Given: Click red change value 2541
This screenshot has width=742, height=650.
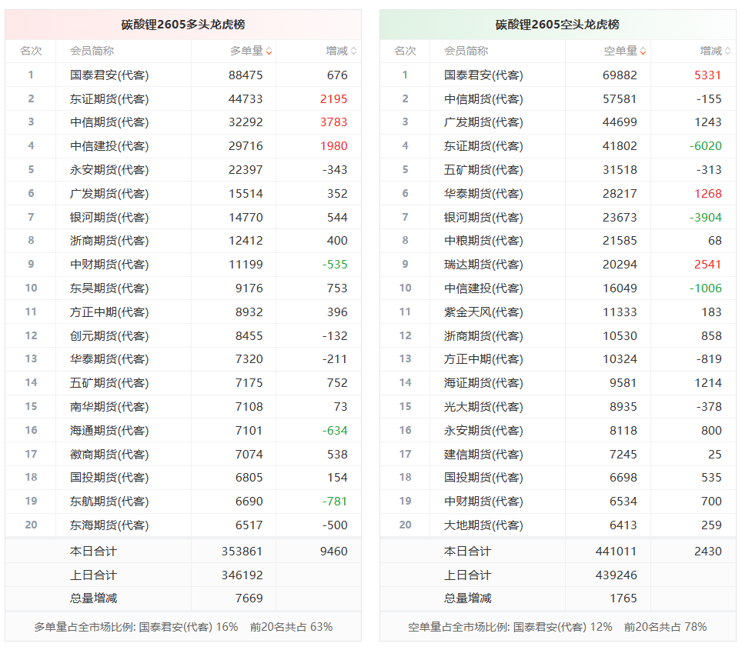Looking at the screenshot, I should click(708, 265).
